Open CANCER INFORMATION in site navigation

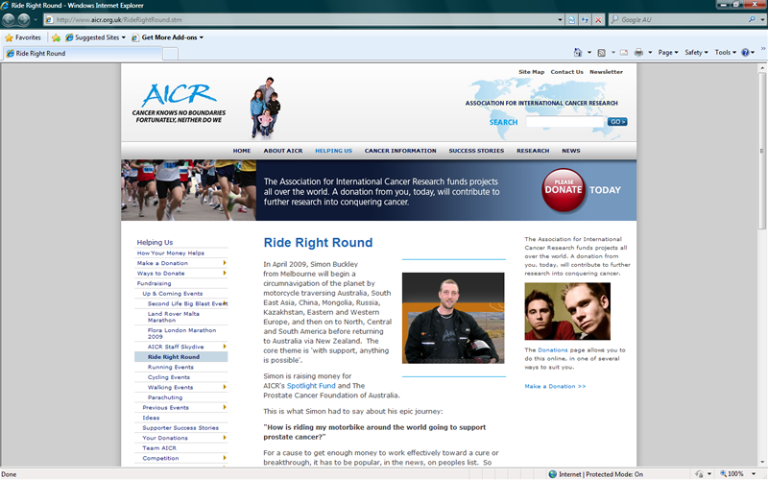[400, 151]
